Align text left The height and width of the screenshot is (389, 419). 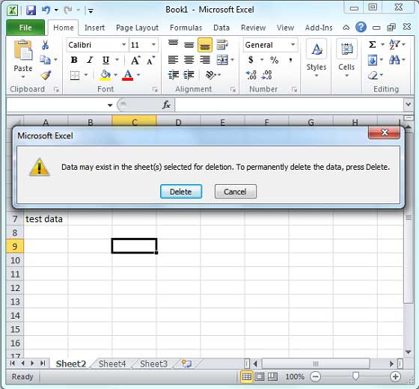tap(173, 60)
